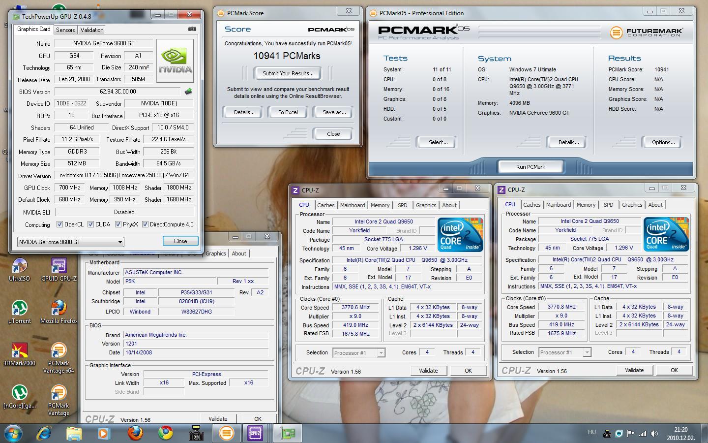The image size is (708, 443).
Task: Click the volume speaker tray icon
Action: pos(654,434)
